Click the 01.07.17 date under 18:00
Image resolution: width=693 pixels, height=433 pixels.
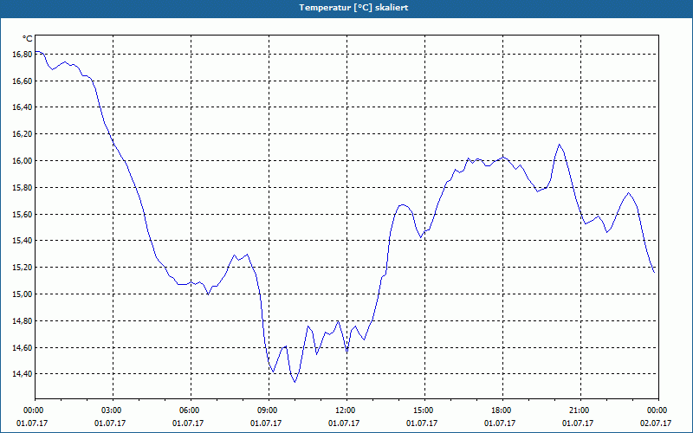[x=500, y=423]
